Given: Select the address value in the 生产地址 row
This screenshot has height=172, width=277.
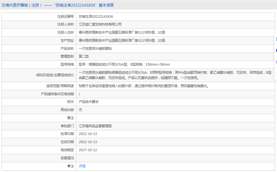Looking at the screenshot, I should 122,40.
